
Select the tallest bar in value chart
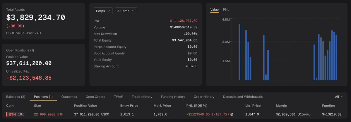pyautogui.click(x=239, y=52)
